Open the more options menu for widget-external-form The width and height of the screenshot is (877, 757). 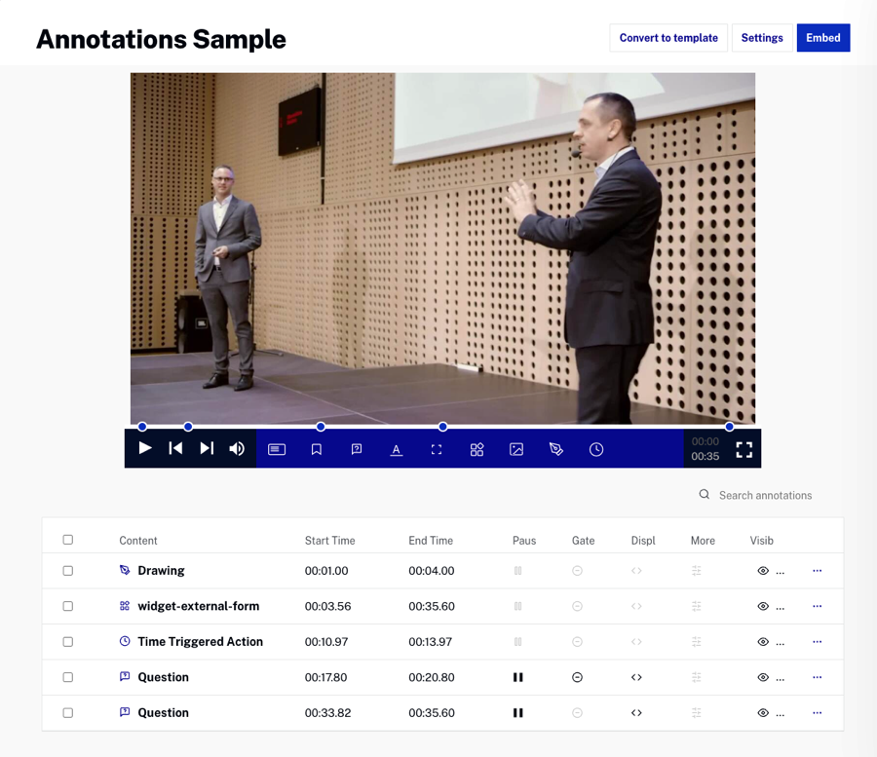coord(817,606)
